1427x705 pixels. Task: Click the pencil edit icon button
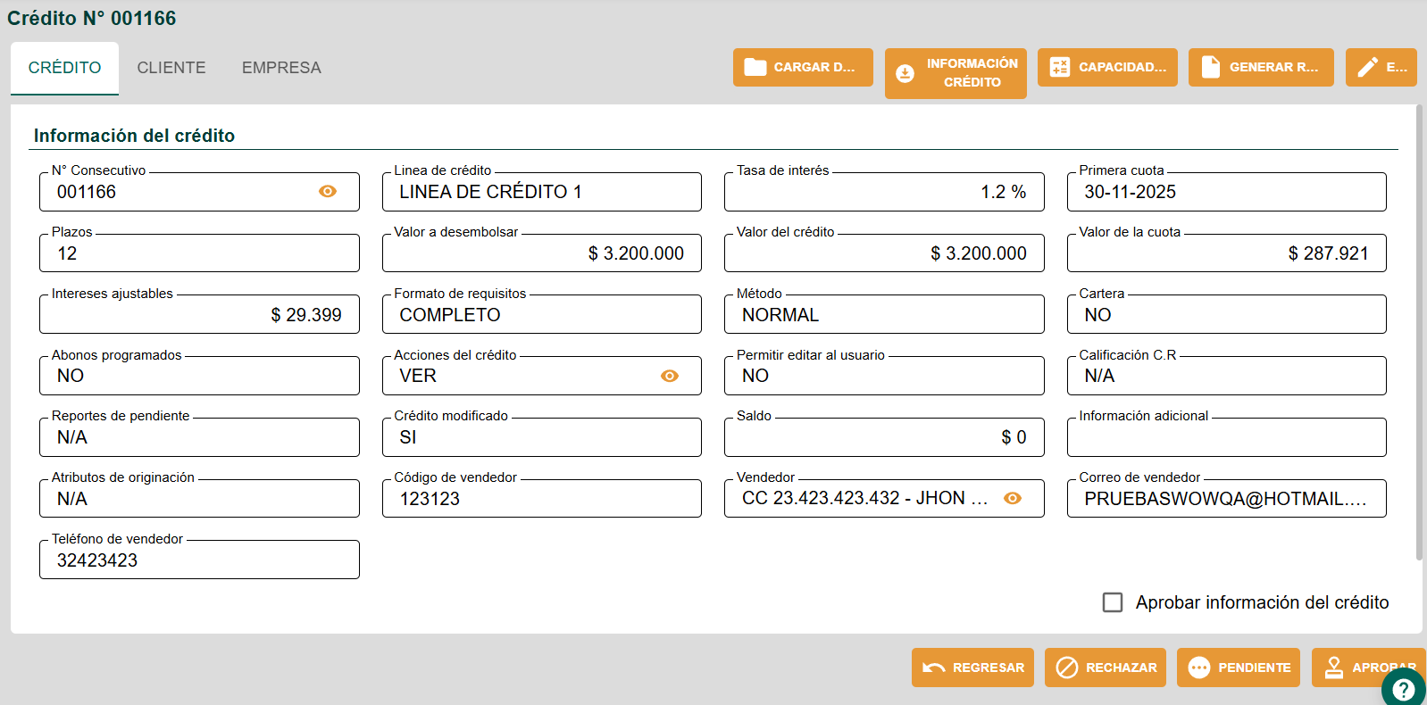pos(1367,67)
